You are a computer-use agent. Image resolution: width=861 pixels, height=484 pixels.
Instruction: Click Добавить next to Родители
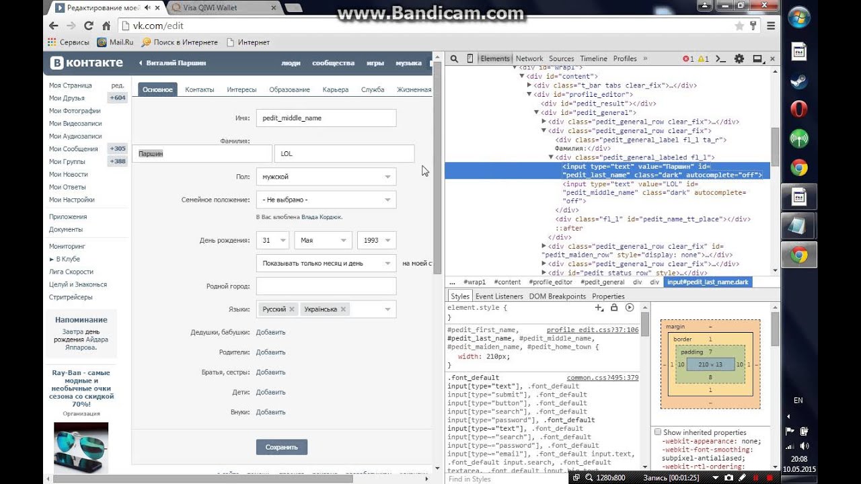pos(270,352)
